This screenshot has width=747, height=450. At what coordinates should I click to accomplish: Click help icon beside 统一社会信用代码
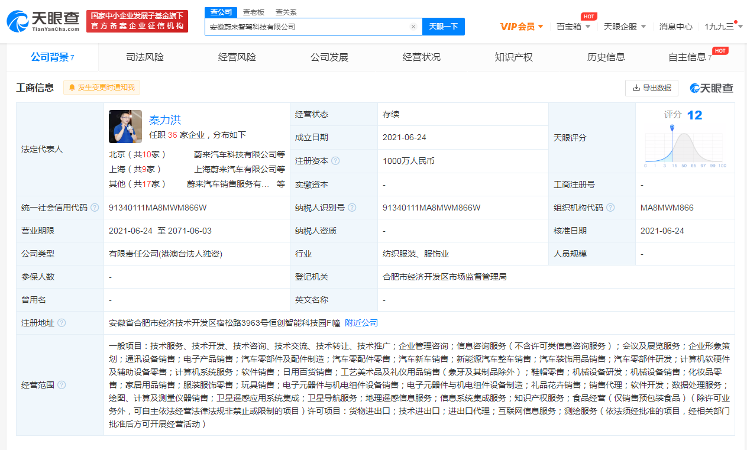click(95, 208)
